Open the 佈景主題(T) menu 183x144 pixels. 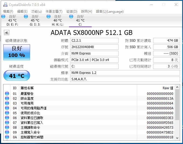click(x=54, y=11)
